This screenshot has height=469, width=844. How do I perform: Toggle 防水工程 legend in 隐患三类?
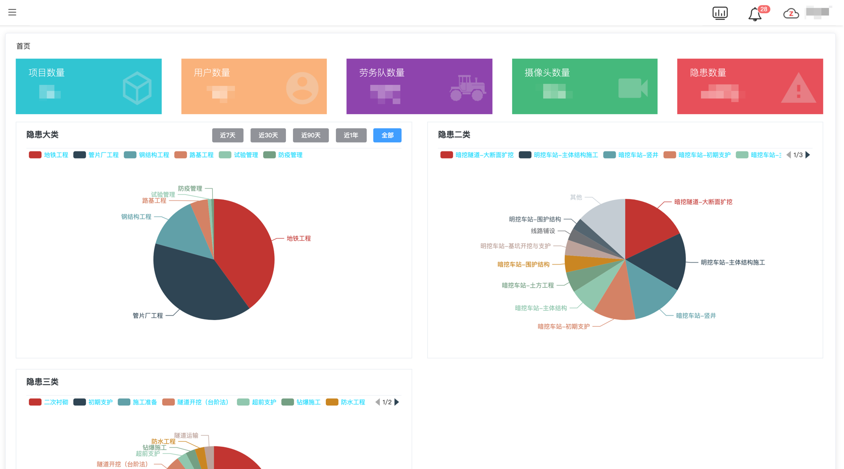coord(345,402)
